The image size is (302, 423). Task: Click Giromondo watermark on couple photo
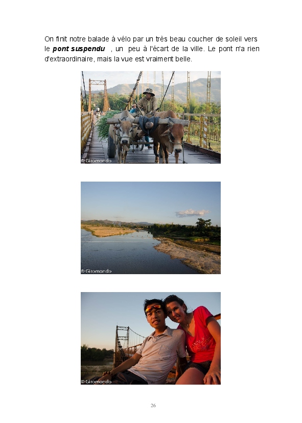[x=96, y=382]
